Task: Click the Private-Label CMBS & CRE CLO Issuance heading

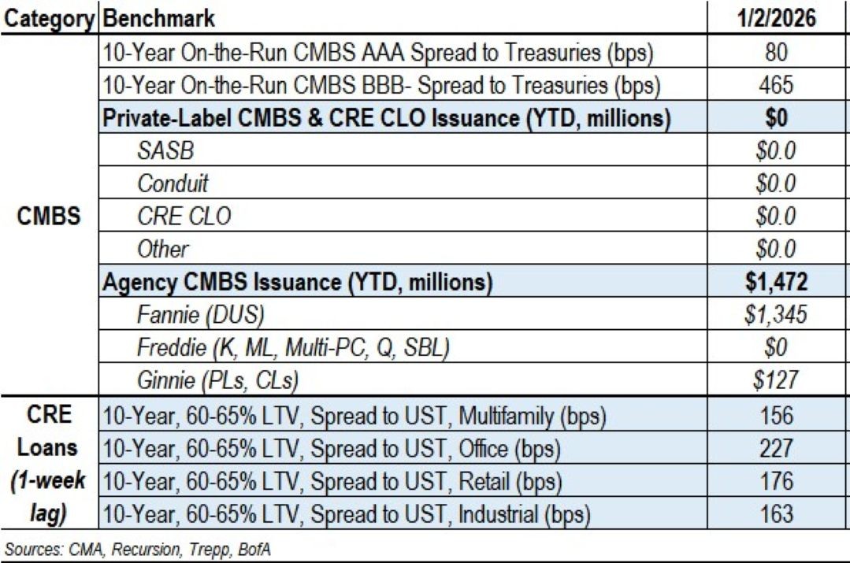Action: pyautogui.click(x=387, y=118)
